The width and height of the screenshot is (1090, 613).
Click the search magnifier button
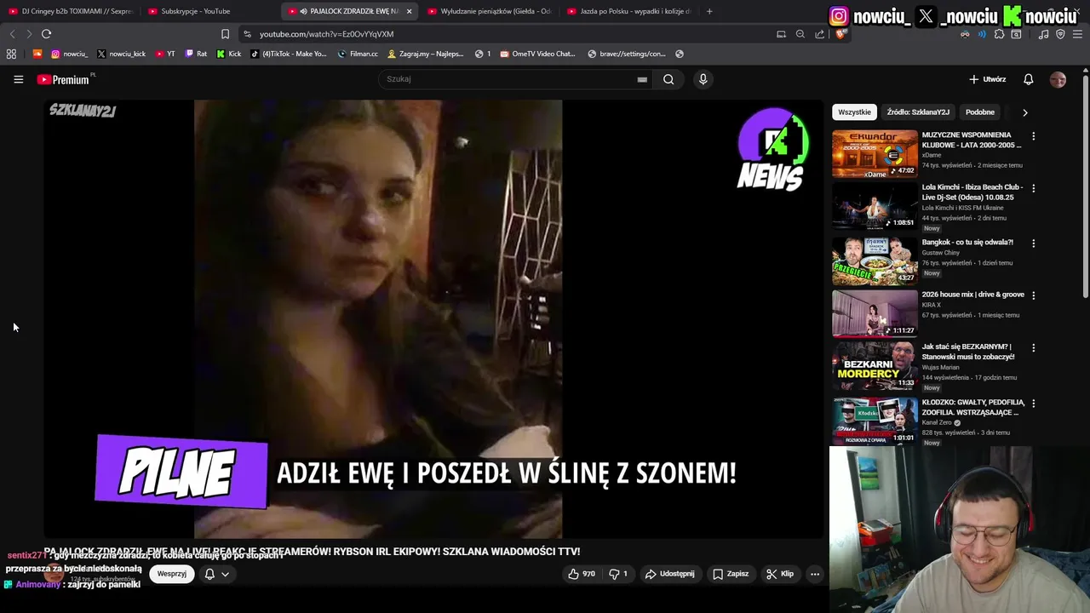(668, 79)
